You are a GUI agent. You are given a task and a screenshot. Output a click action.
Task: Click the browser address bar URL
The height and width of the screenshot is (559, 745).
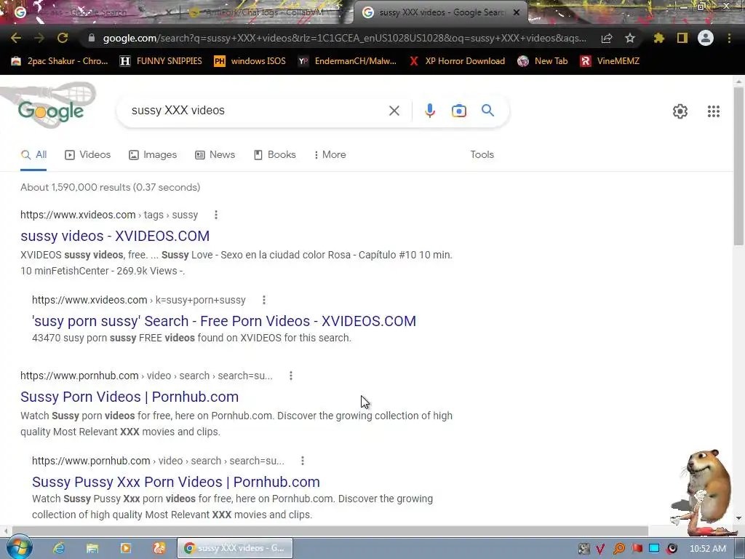pyautogui.click(x=344, y=38)
